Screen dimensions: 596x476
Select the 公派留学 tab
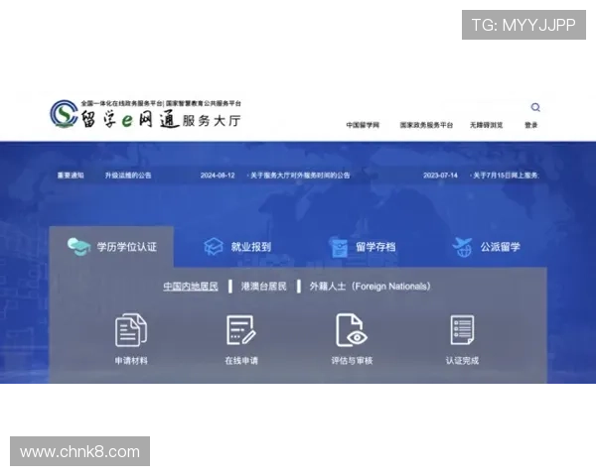pyautogui.click(x=486, y=247)
